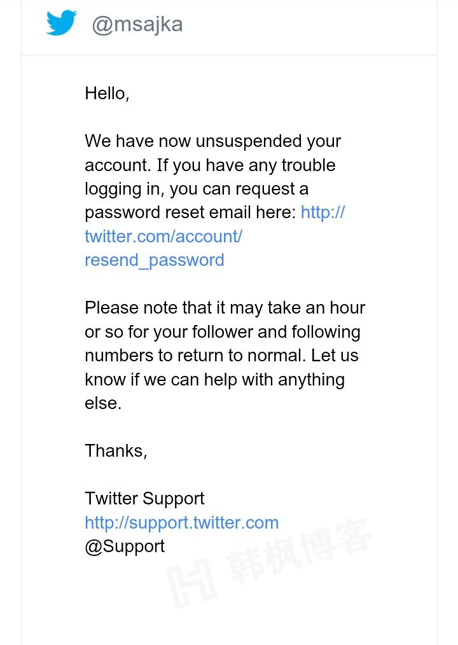Click the 'Please note' sentence opening
The height and width of the screenshot is (645, 458).
[122, 308]
